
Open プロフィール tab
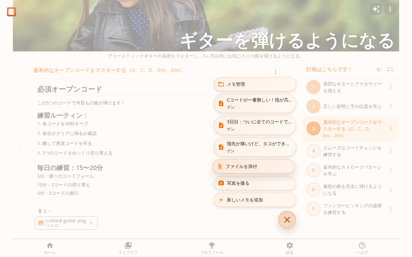click(x=212, y=248)
